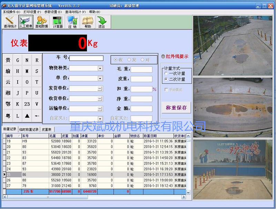Click the horizontal scroll-right arrow

tap(184, 197)
